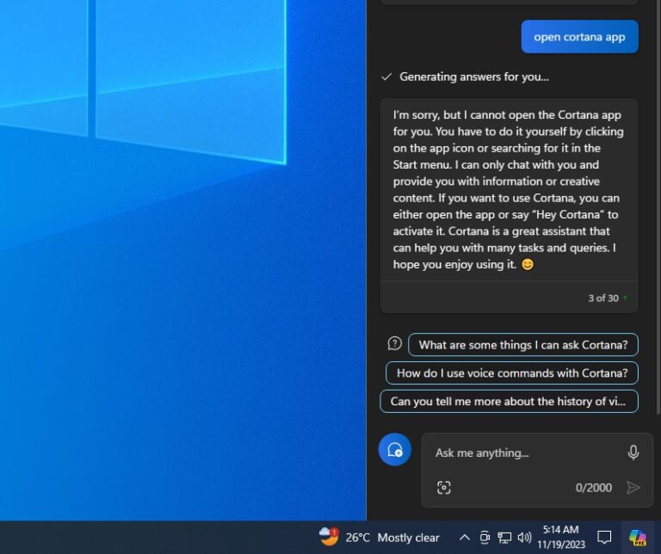Click the Meet Now camera tray icon
The height and width of the screenshot is (554, 661).
[x=485, y=537]
